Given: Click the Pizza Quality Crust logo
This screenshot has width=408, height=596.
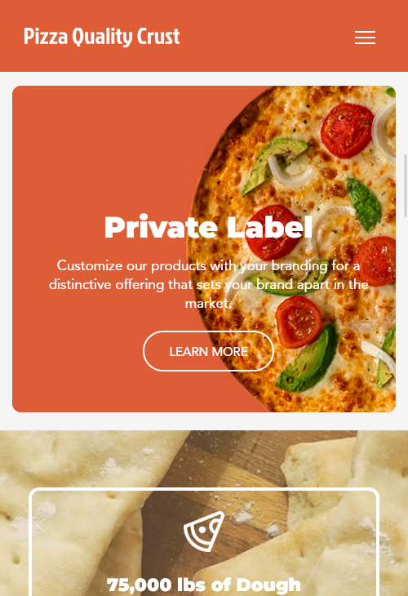Looking at the screenshot, I should (102, 37).
